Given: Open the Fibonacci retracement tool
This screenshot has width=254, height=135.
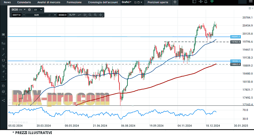Looking at the screenshot, I should click(3, 66).
